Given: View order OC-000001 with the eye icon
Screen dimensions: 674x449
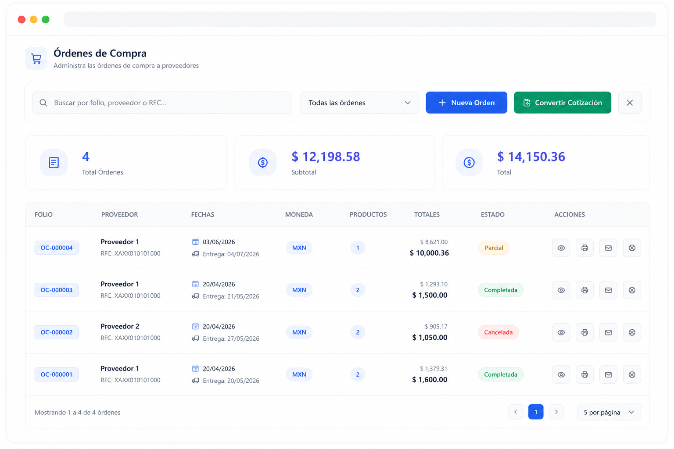Looking at the screenshot, I should click(561, 374).
